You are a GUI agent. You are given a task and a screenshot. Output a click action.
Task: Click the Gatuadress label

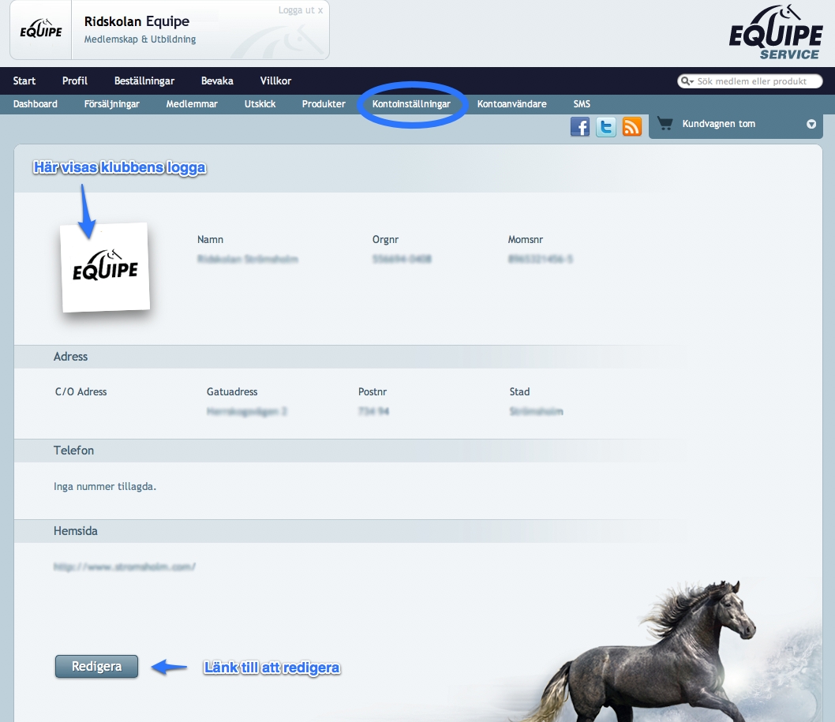pos(232,392)
